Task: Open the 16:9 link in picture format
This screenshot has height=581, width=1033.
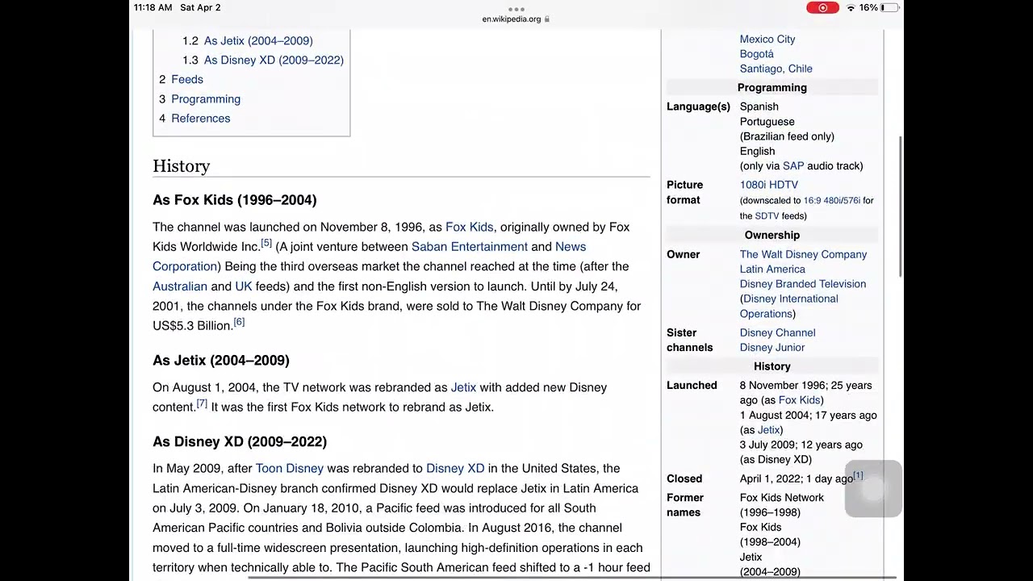Action: [813, 200]
